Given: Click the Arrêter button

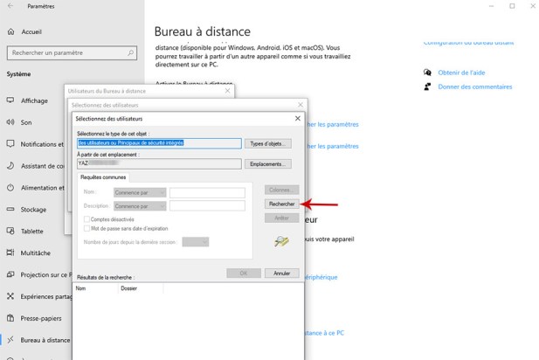Looking at the screenshot, I should click(282, 218).
